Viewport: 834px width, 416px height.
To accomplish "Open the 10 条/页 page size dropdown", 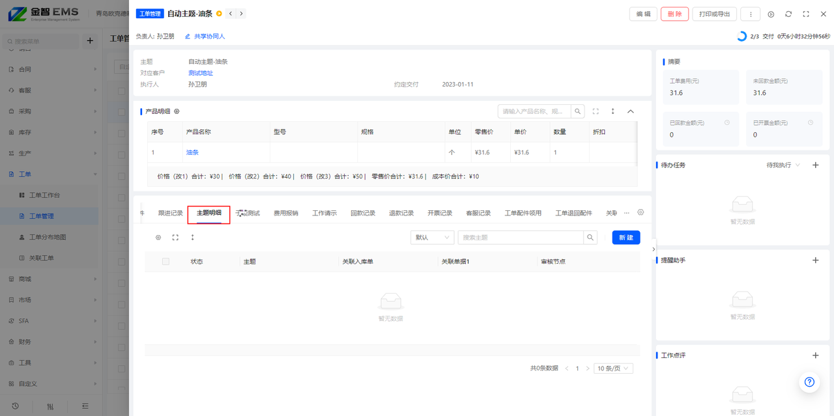I will 614,368.
